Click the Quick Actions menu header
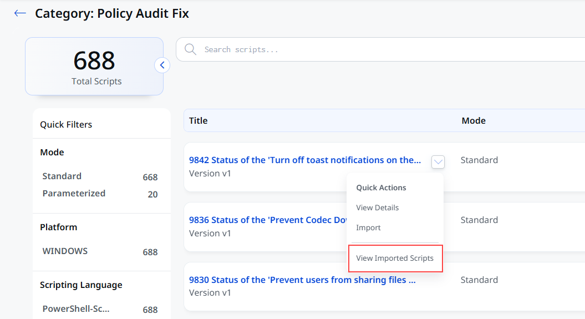 381,188
